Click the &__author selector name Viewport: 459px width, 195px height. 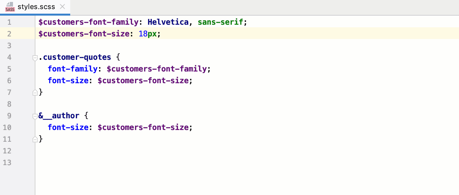(x=59, y=115)
